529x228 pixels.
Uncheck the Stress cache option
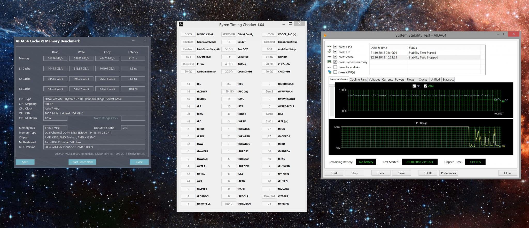(335, 57)
